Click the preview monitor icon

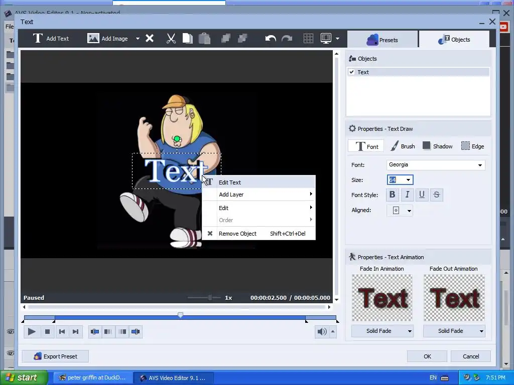(x=326, y=38)
